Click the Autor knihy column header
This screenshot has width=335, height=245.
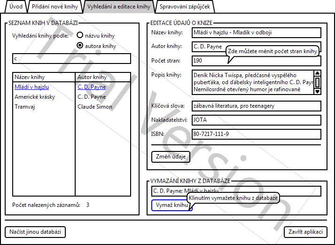(103, 77)
